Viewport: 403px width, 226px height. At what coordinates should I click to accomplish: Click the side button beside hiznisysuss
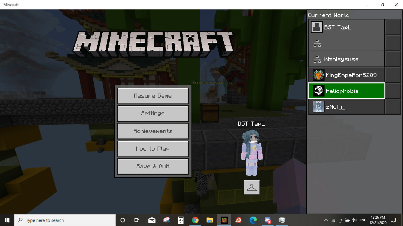point(393,59)
